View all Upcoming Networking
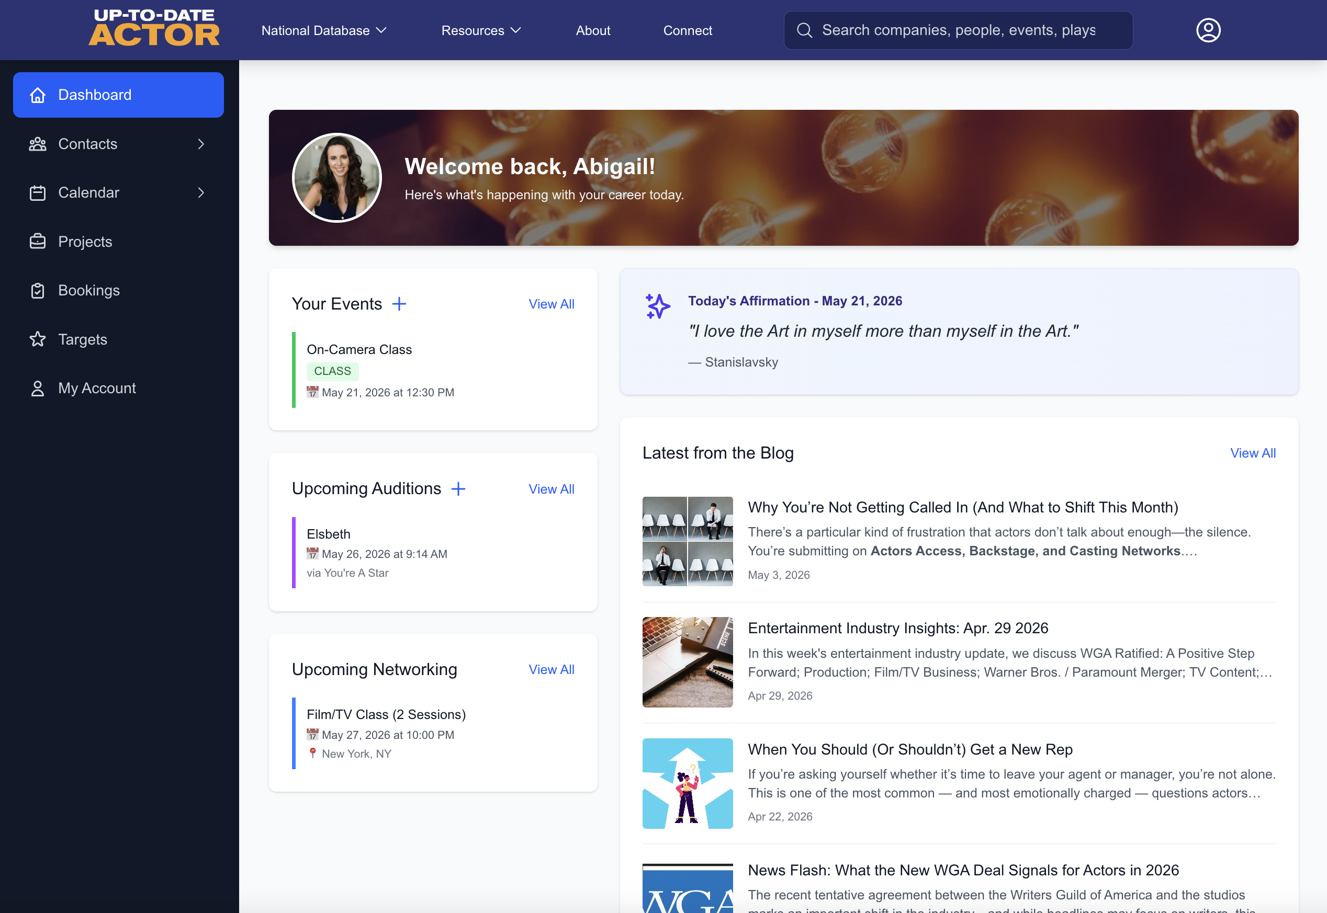1327x913 pixels. 552,669
